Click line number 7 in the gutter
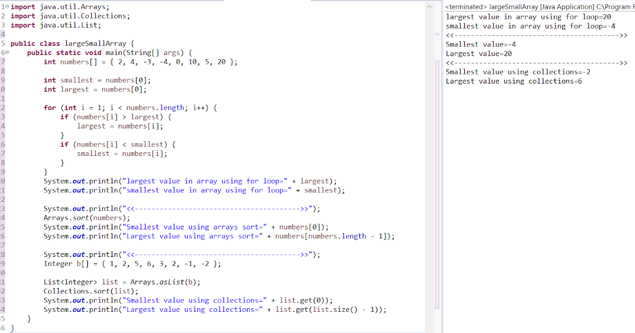 2,61
